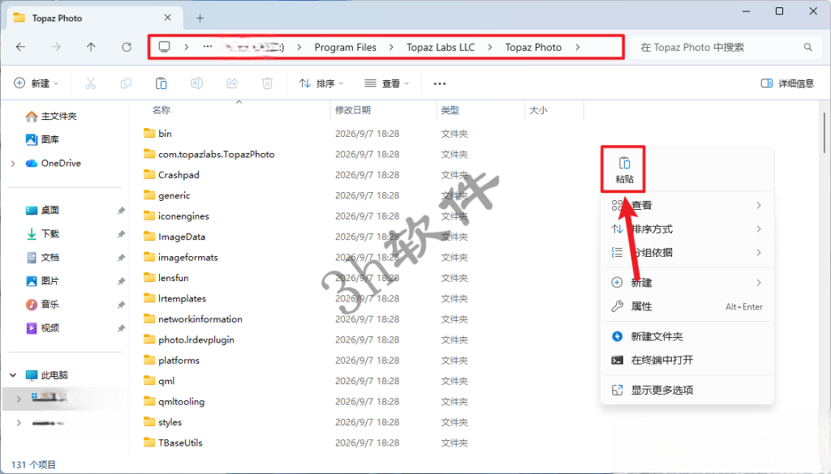
Task: Open the 新建 dropdown in toolbar
Action: (x=36, y=83)
